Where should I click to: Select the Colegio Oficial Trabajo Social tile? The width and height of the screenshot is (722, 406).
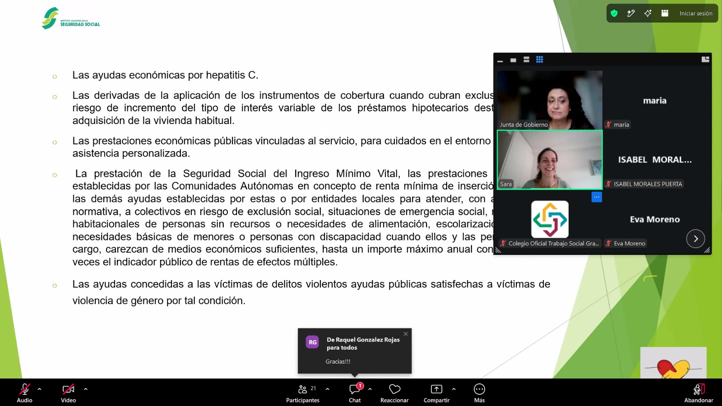pos(550,219)
